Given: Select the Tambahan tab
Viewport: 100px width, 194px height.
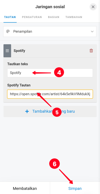Looking at the screenshot, I should point(74,17).
